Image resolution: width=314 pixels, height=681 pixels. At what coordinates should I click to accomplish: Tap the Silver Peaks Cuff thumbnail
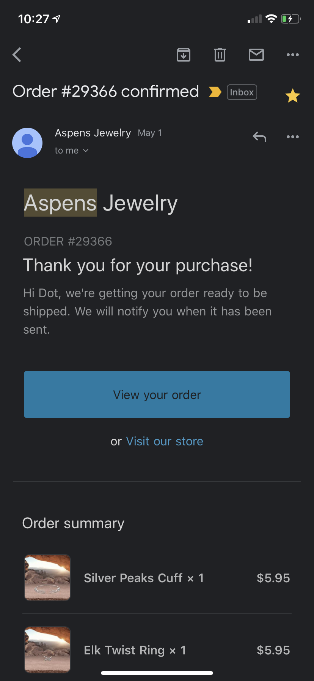click(x=47, y=578)
